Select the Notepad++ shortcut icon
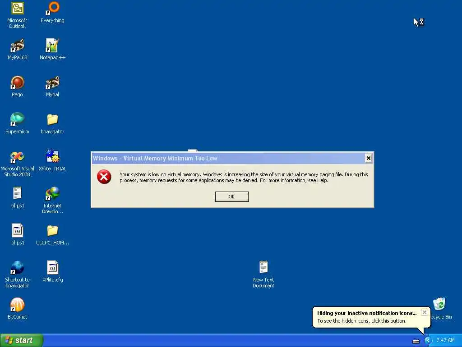 [x=52, y=46]
